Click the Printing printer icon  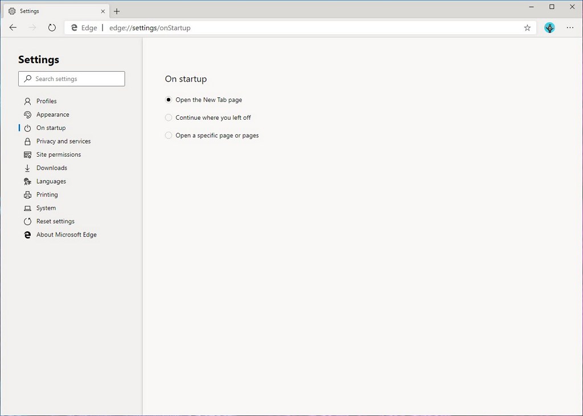coord(27,194)
